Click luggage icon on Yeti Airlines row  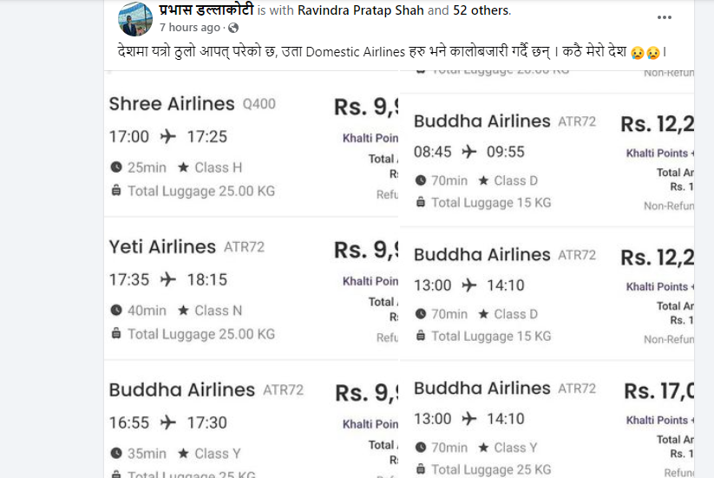(116, 334)
